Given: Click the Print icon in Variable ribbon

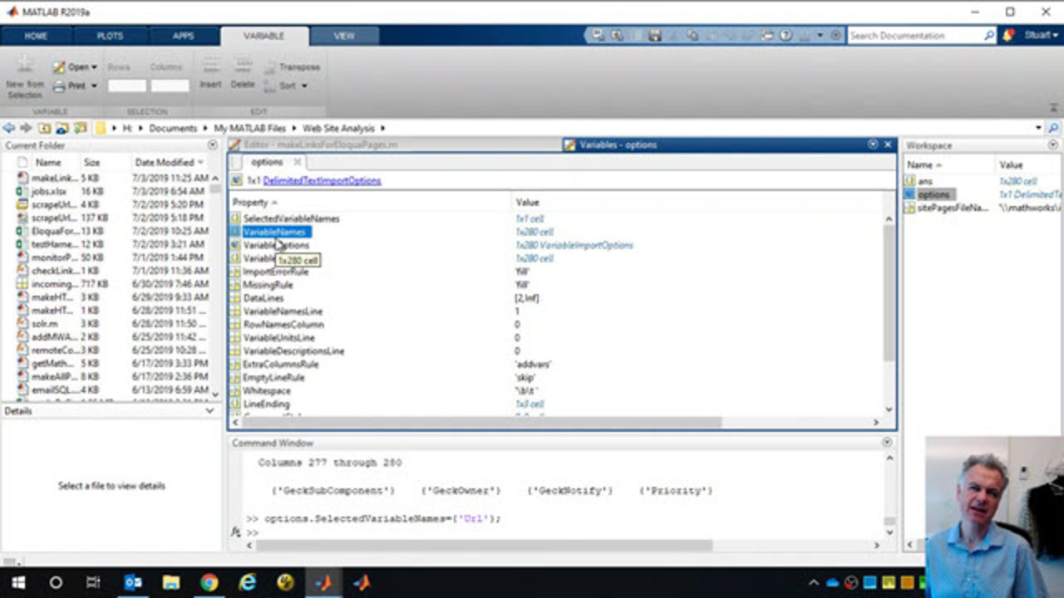Looking at the screenshot, I should (60, 86).
